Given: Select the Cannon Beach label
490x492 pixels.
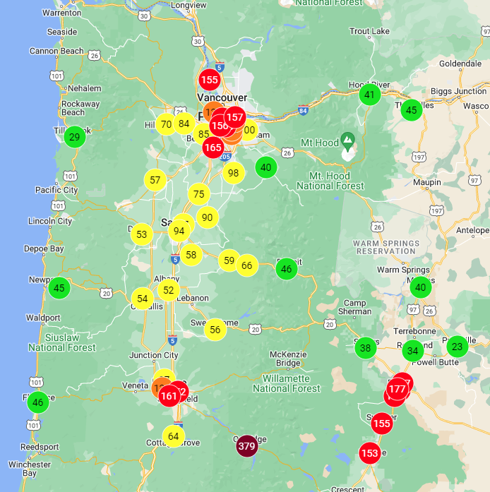Looking at the screenshot, I should point(56,51).
